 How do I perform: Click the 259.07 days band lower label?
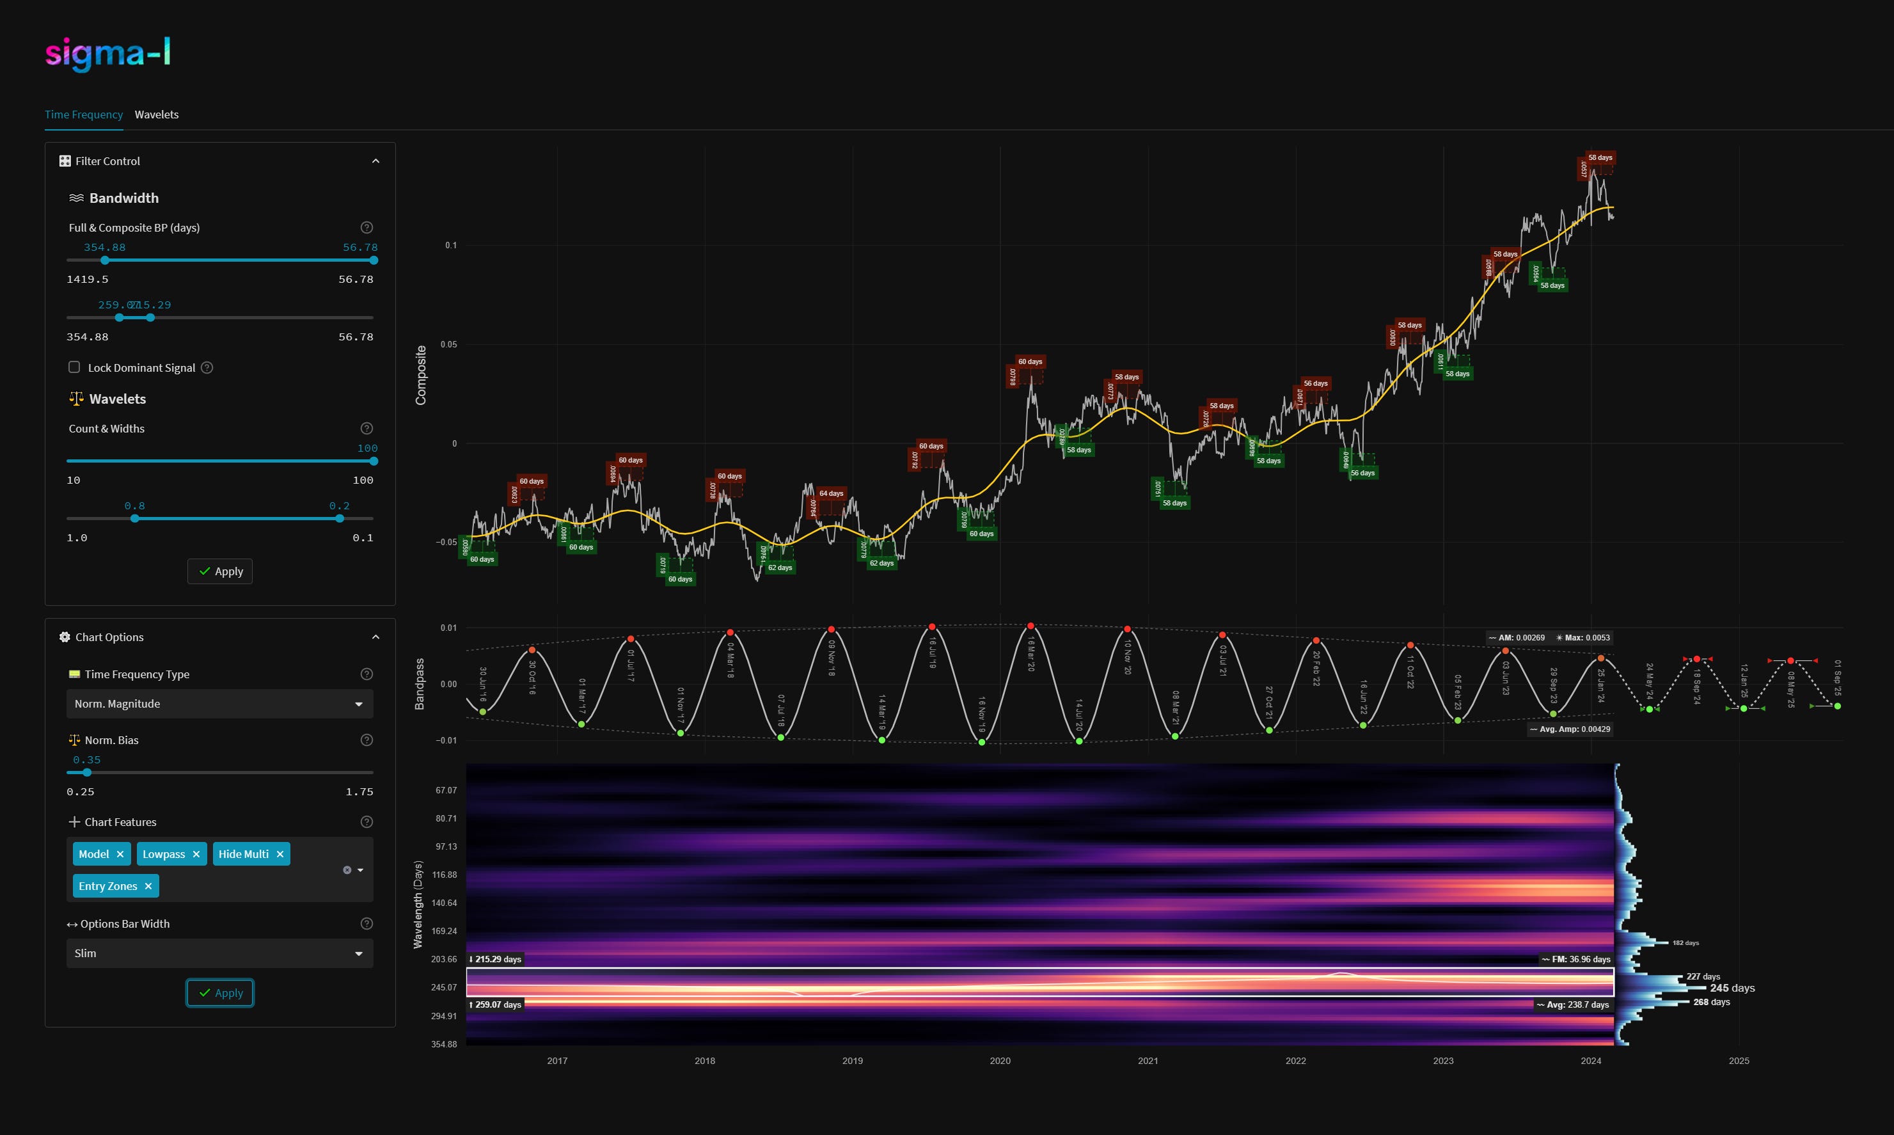click(x=496, y=1005)
